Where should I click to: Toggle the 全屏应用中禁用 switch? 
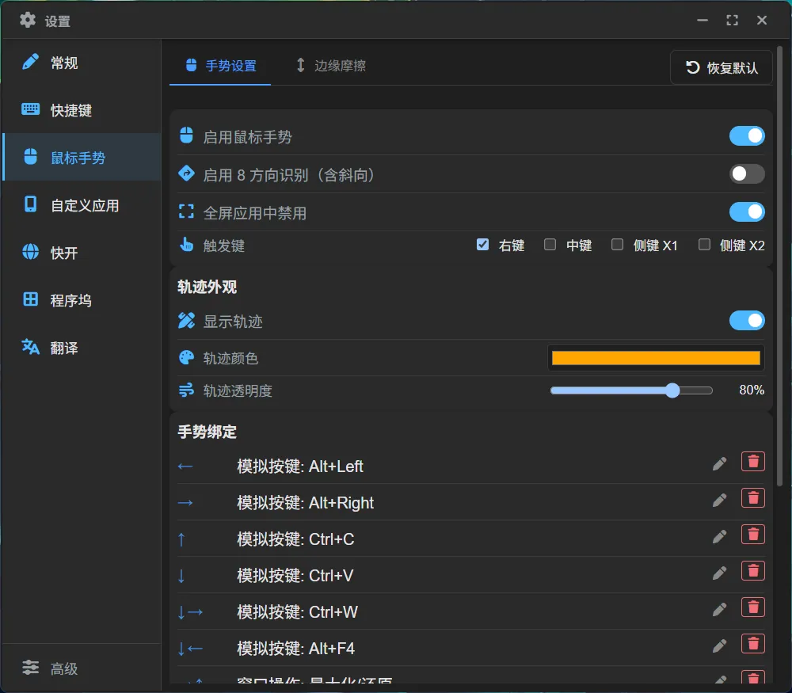click(747, 212)
